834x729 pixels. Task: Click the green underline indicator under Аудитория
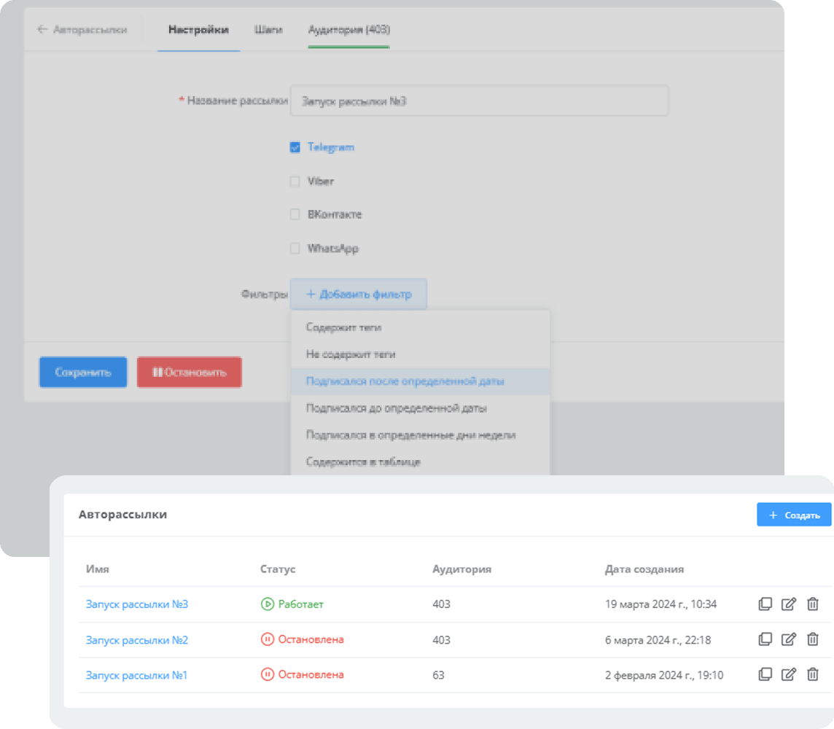tap(348, 45)
